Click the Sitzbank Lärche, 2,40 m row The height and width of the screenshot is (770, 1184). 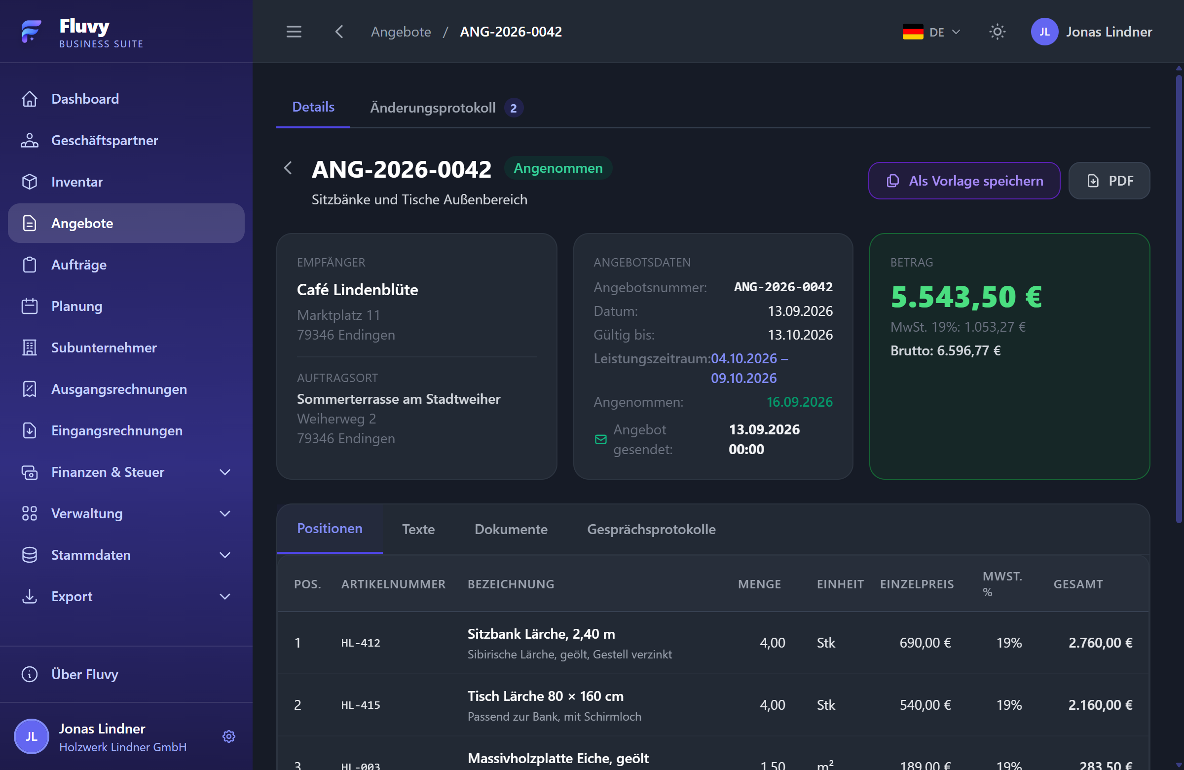pyautogui.click(x=713, y=643)
